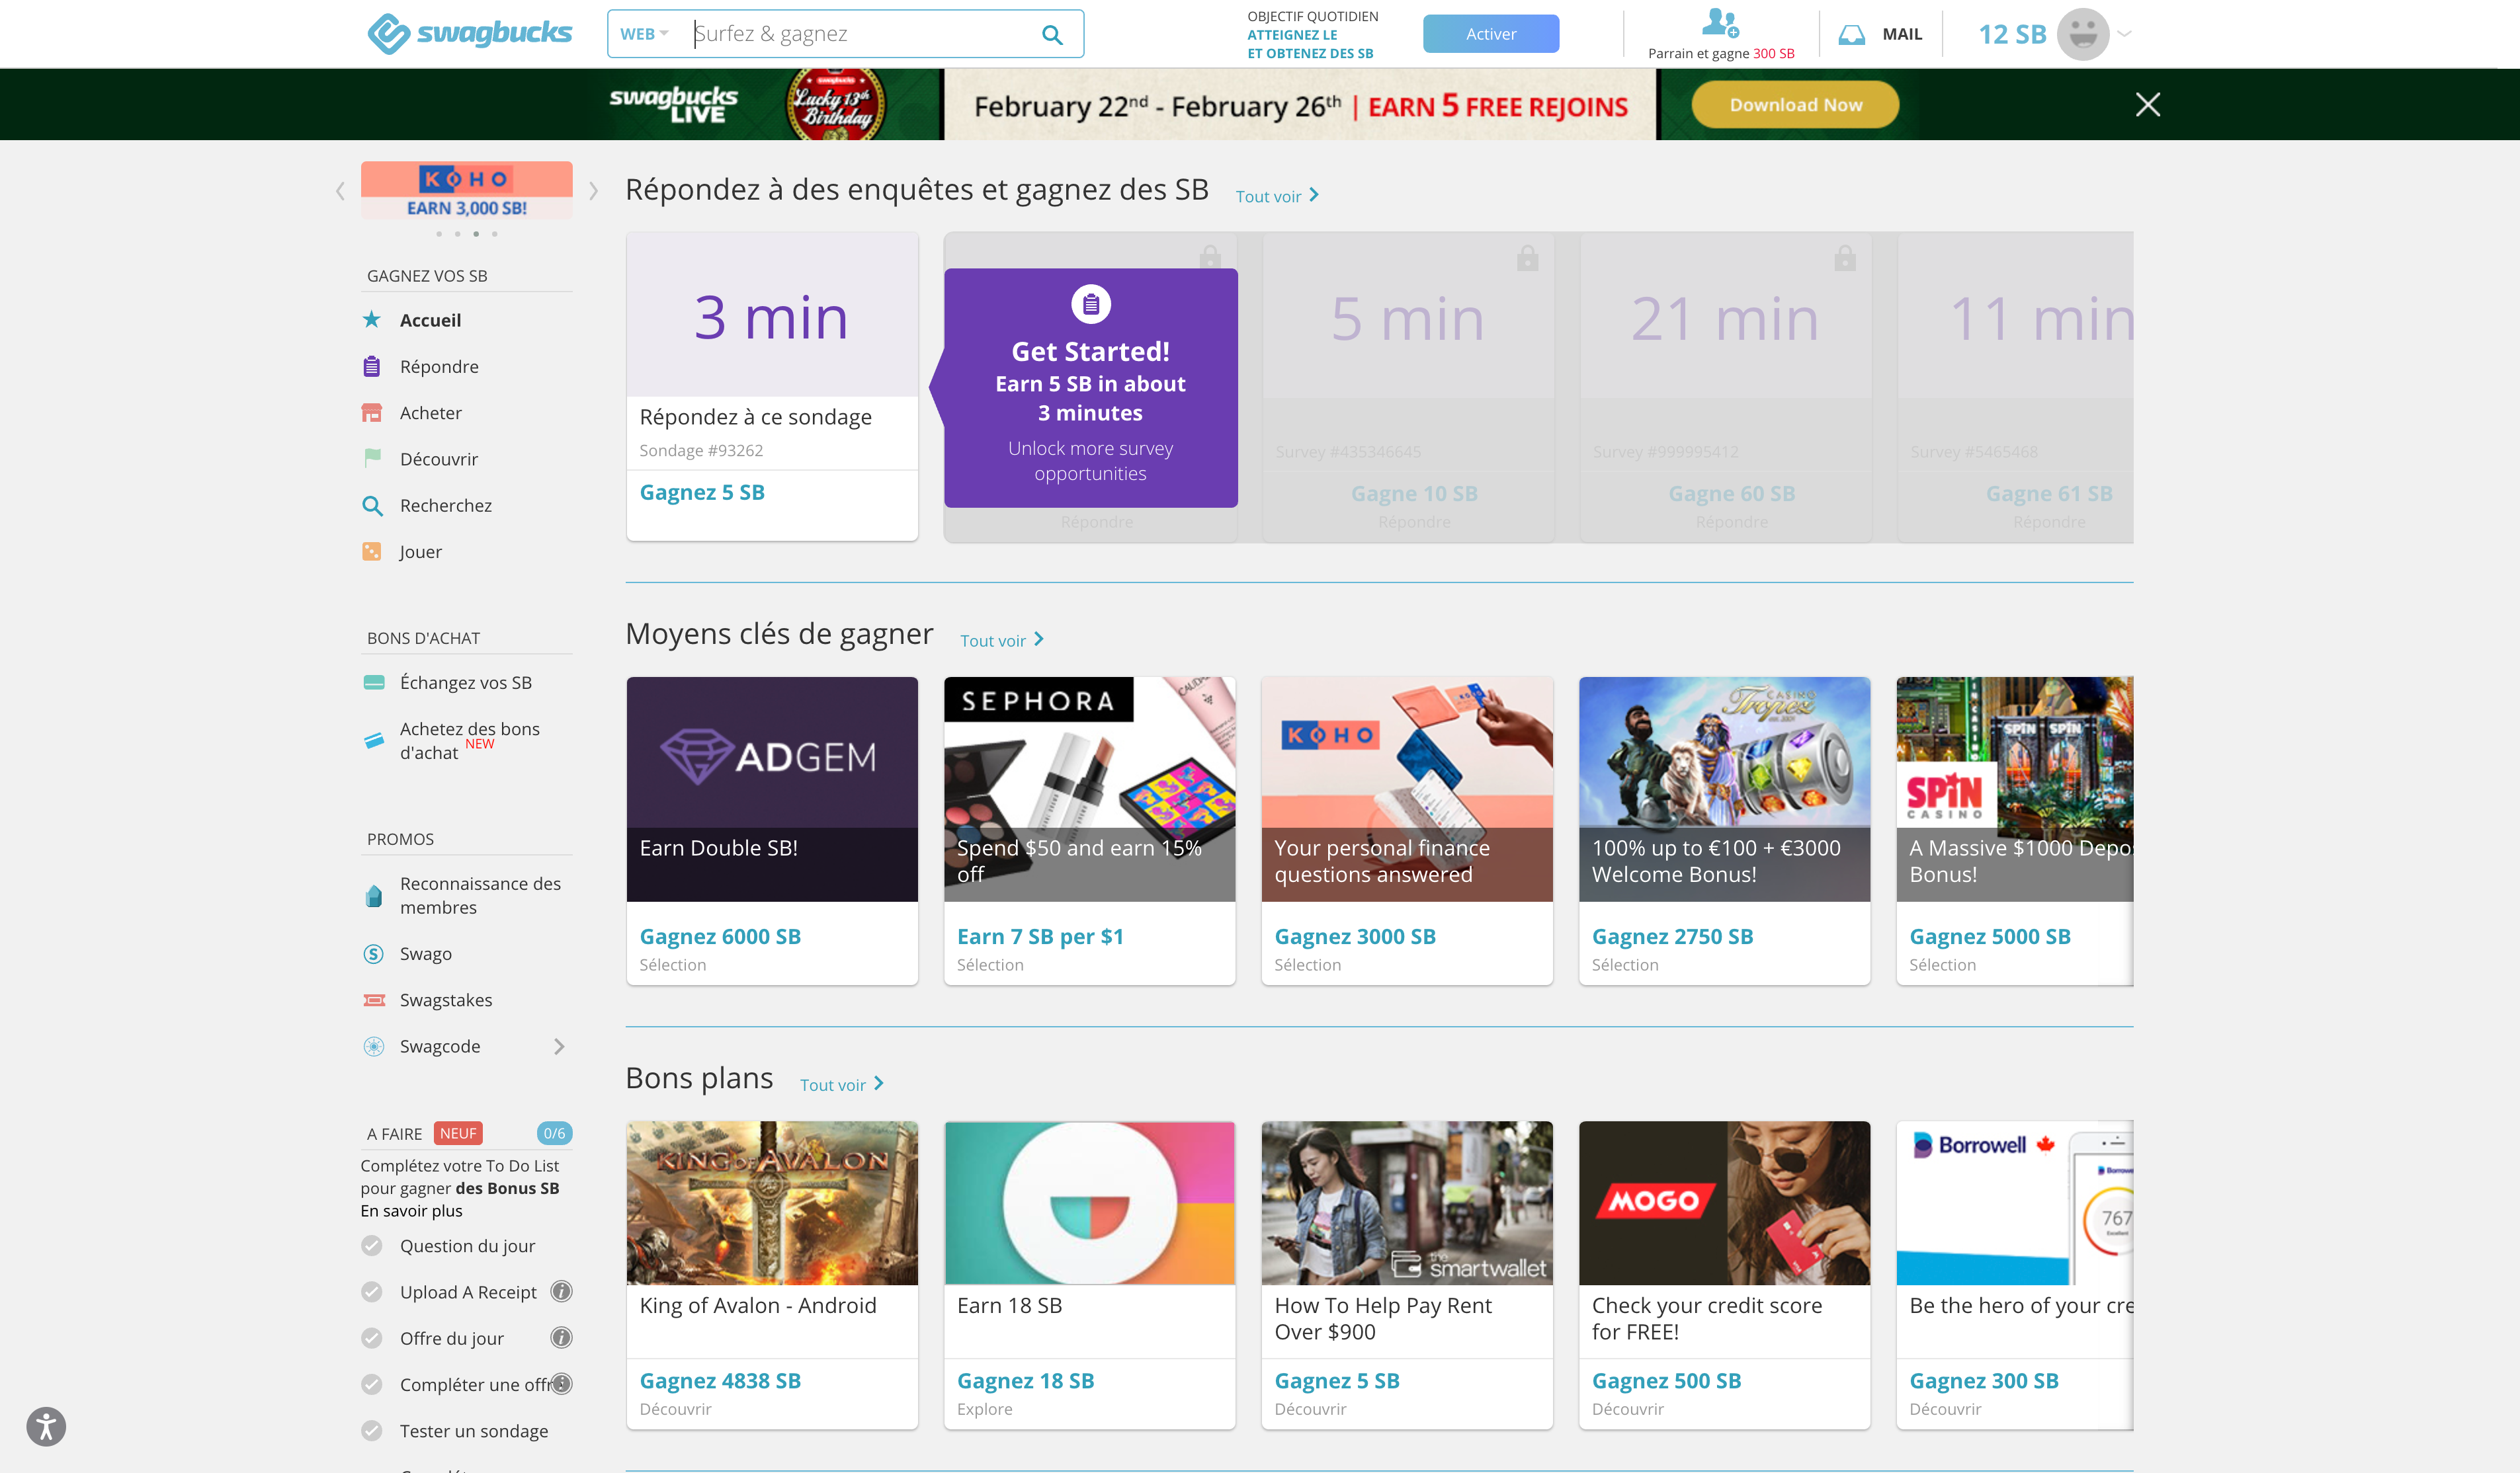Select the first carousel dot indicator
This screenshot has width=2520, height=1473.
438,234
